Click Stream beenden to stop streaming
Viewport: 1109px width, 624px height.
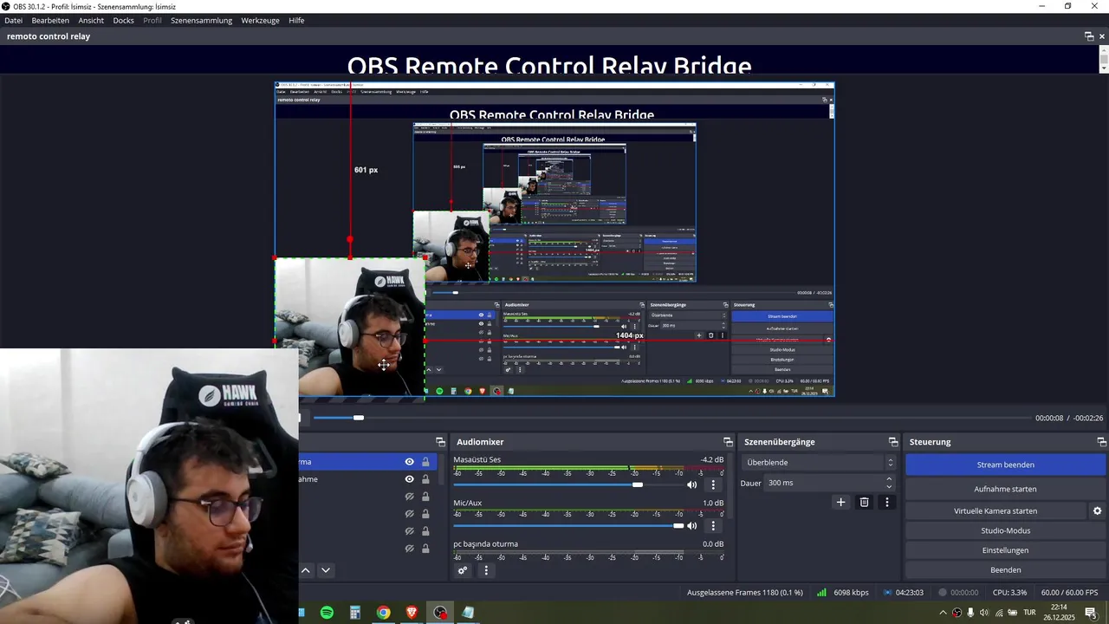tap(1005, 465)
